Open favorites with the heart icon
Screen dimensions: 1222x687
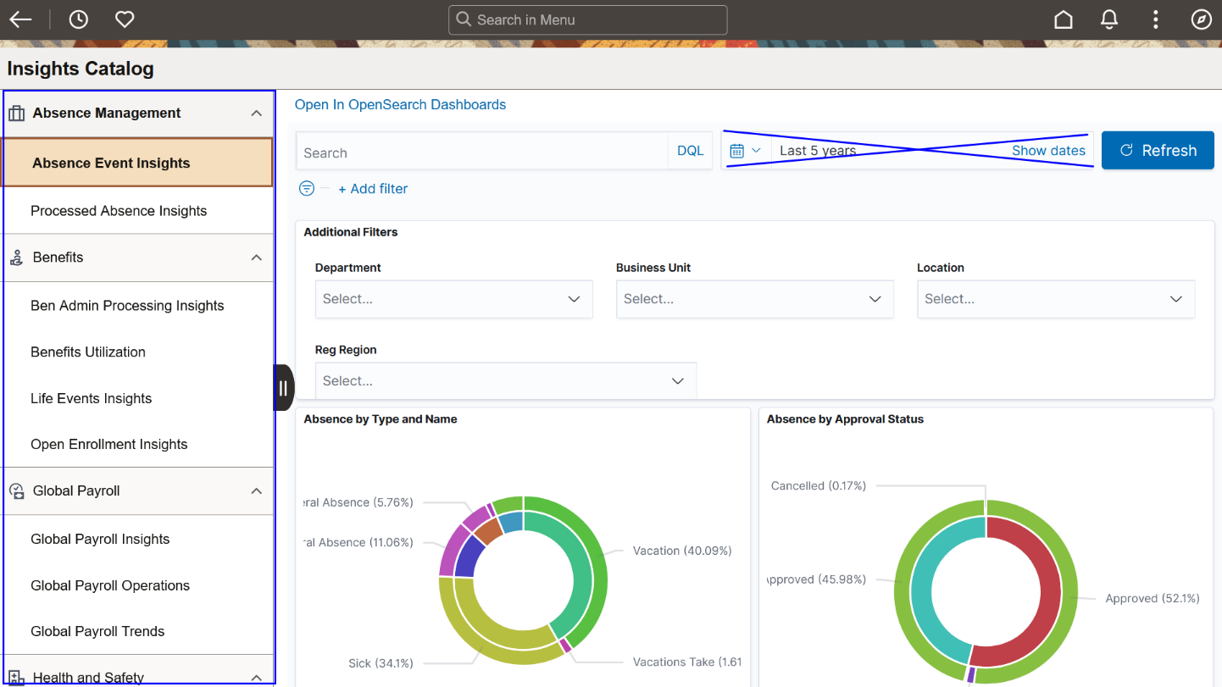click(125, 19)
